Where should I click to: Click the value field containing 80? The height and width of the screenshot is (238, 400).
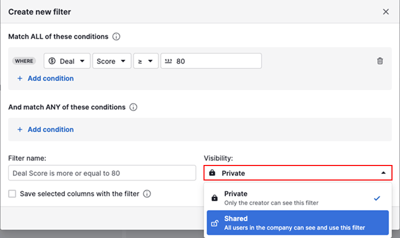[215, 61]
